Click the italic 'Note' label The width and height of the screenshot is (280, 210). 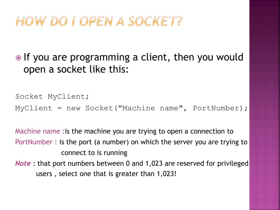pos(23,164)
